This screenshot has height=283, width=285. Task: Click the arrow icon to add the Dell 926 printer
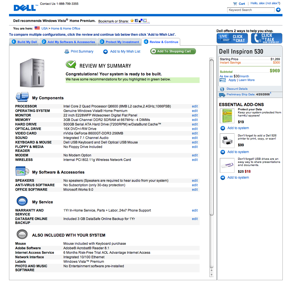point(223,152)
